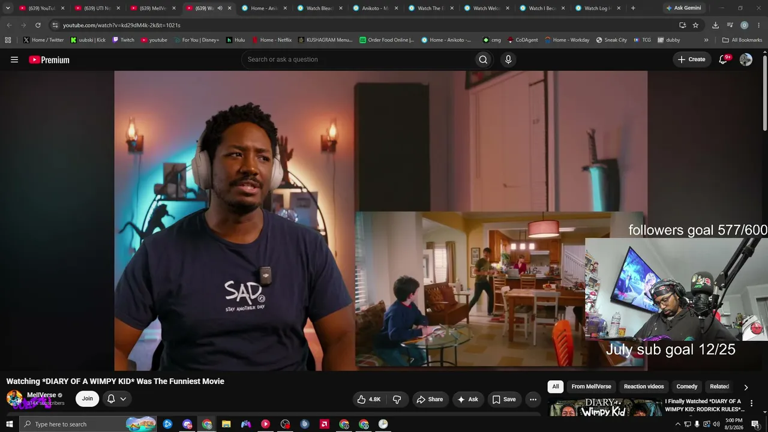Image resolution: width=768 pixels, height=432 pixels.
Task: Go back to the previous page
Action: point(9,25)
